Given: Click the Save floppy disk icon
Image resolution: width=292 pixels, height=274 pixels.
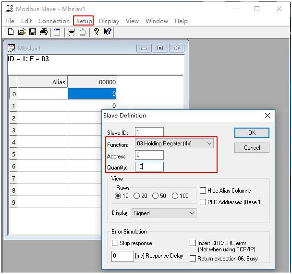Looking at the screenshot, I should click(x=33, y=32).
